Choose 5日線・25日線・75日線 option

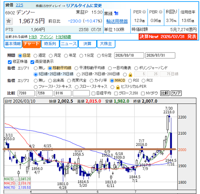click(x=35, y=74)
